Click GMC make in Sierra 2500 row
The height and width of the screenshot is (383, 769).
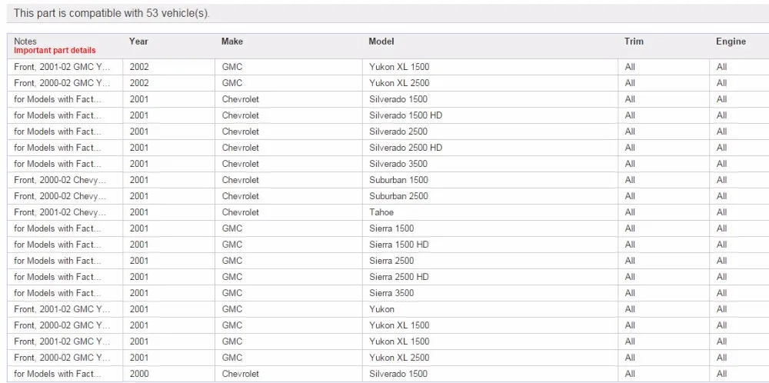[232, 261]
